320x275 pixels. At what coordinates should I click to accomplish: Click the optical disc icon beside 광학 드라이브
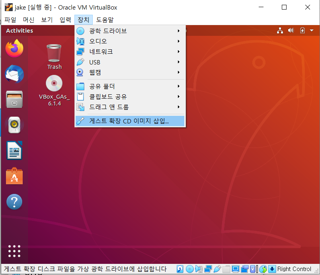coord(80,31)
